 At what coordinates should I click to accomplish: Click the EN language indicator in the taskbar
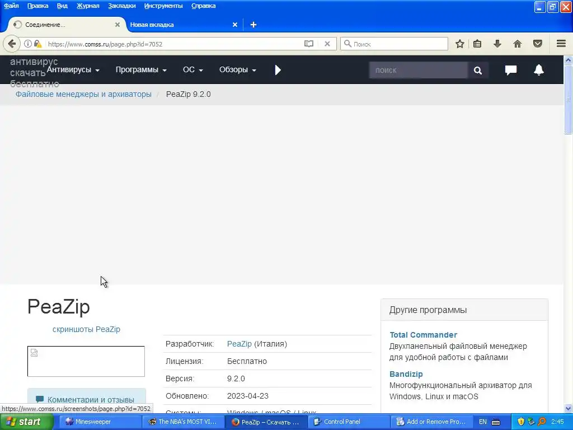tap(483, 422)
